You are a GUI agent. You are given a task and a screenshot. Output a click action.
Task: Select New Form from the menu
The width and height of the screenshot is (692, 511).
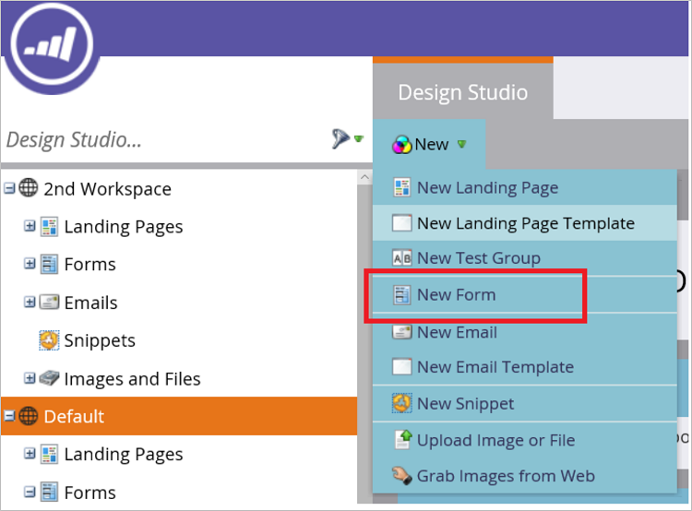(x=456, y=295)
